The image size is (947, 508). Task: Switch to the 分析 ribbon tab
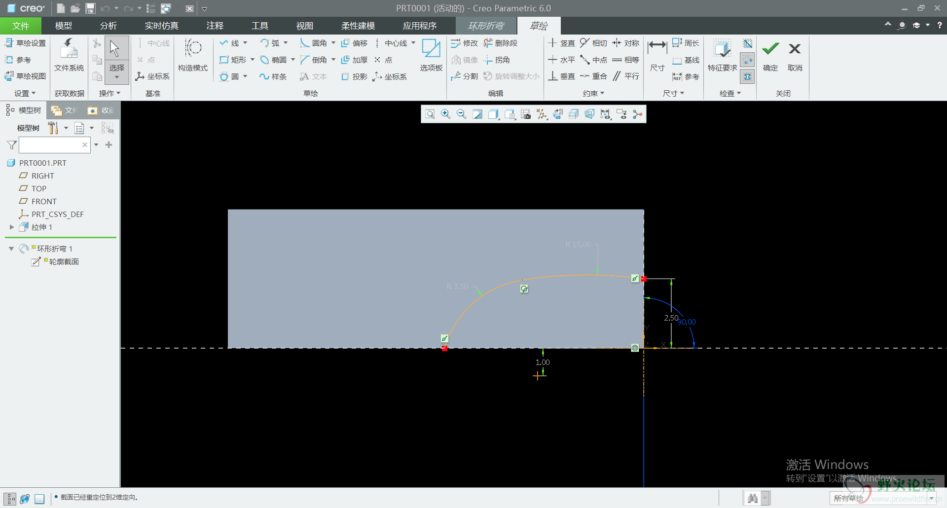tap(109, 26)
